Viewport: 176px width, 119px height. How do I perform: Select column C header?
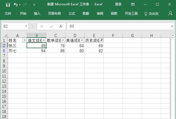[x=56, y=35]
